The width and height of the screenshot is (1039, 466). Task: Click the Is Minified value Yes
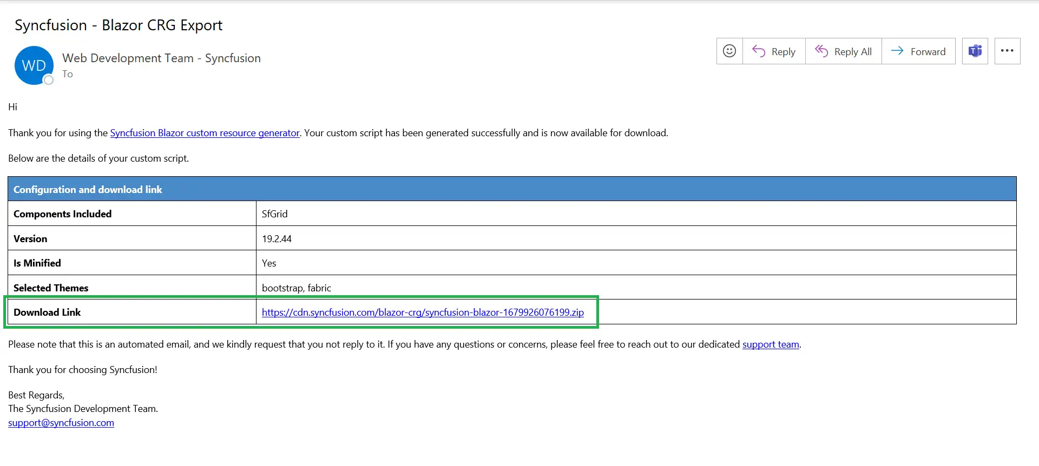269,263
